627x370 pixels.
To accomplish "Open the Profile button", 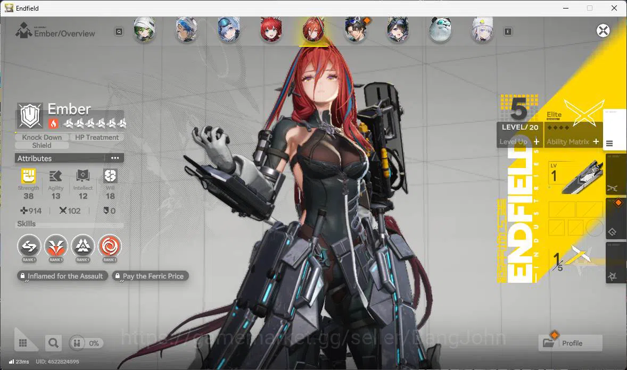I will pyautogui.click(x=571, y=343).
